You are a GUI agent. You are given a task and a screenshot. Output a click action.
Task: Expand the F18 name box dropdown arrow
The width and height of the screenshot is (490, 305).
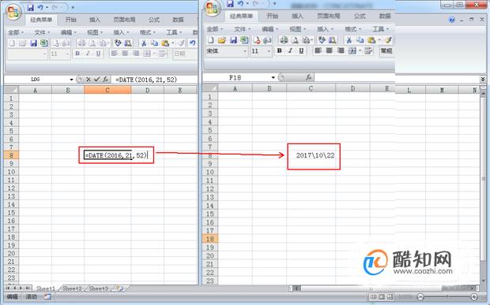click(x=273, y=77)
